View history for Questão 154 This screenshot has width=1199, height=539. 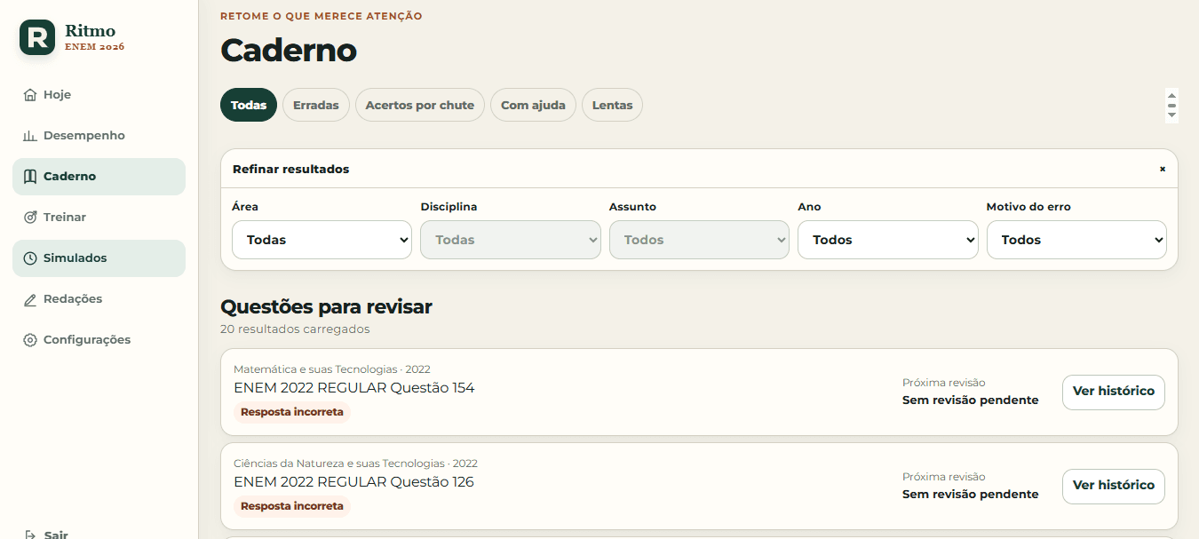click(x=1114, y=392)
